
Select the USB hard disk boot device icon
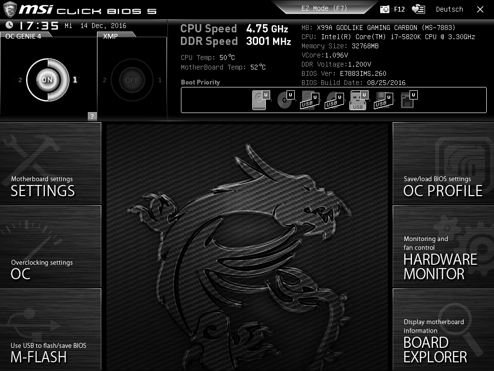(310, 100)
